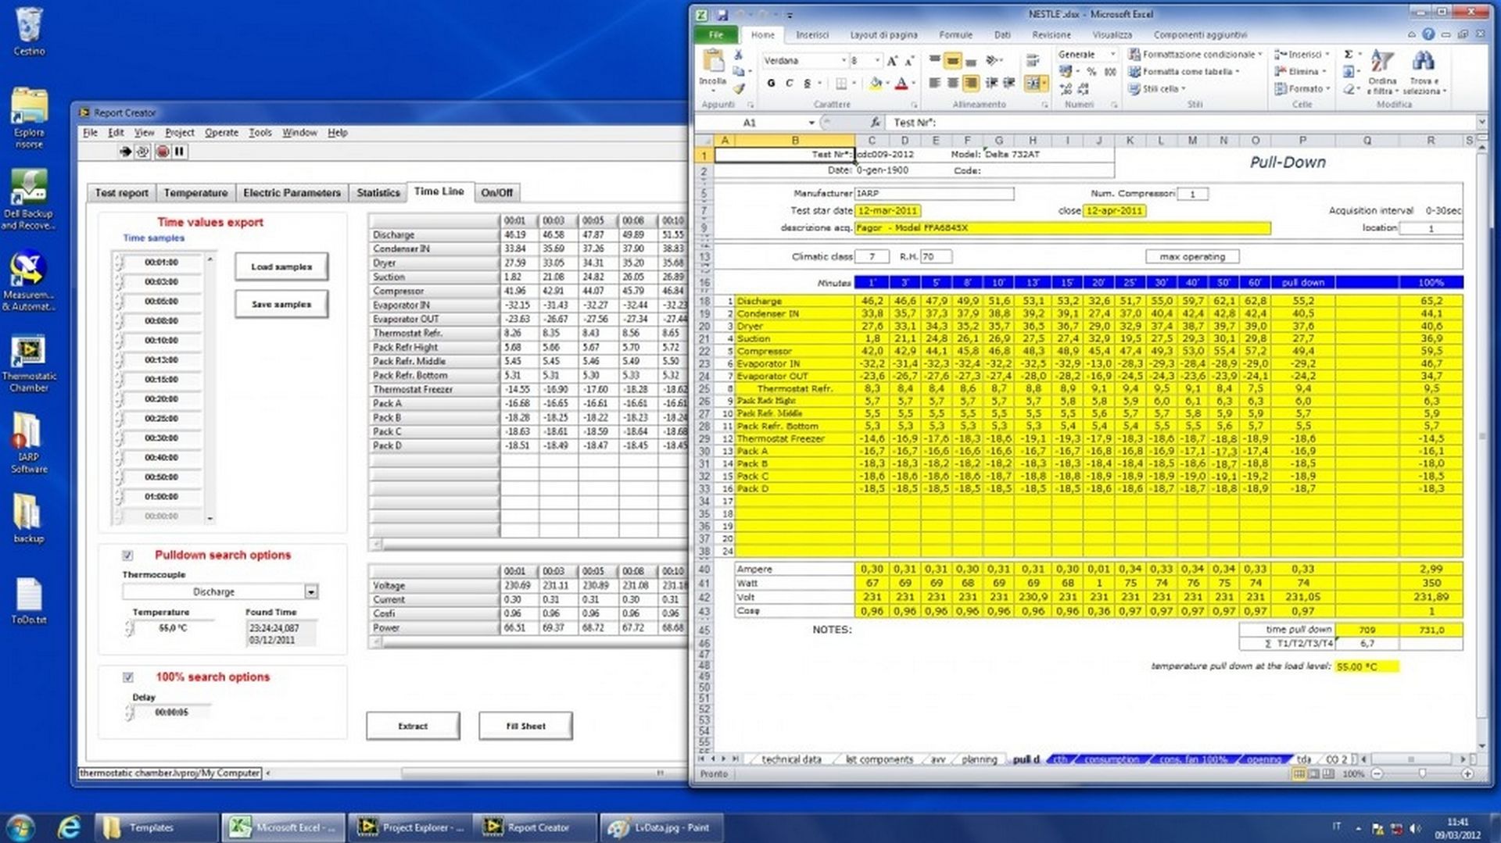Click the align left icon in Excel

coord(934,83)
